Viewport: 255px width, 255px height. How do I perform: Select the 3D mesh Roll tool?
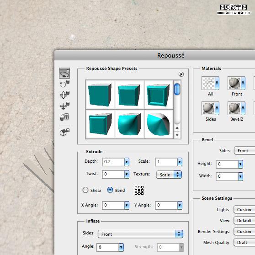click(x=64, y=84)
